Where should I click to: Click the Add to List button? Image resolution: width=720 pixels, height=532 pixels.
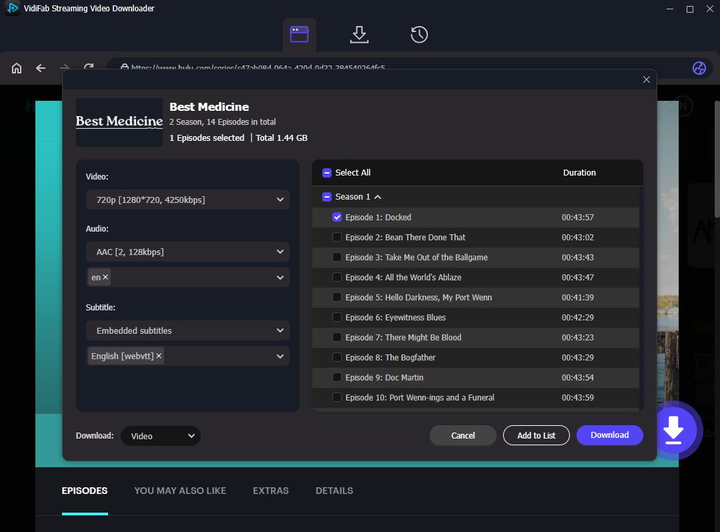[536, 435]
